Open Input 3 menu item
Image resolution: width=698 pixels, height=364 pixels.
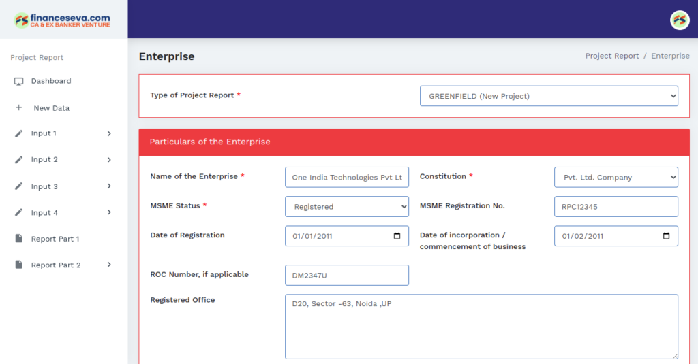point(44,186)
